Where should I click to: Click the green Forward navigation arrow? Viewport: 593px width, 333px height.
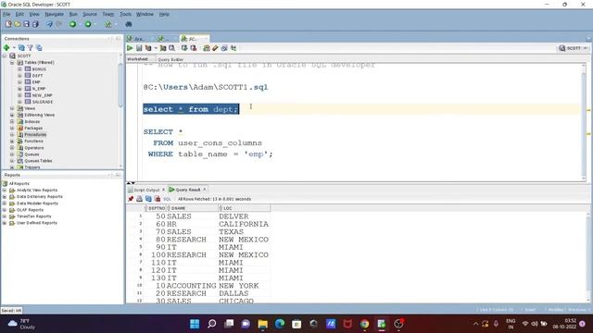tap(88, 24)
